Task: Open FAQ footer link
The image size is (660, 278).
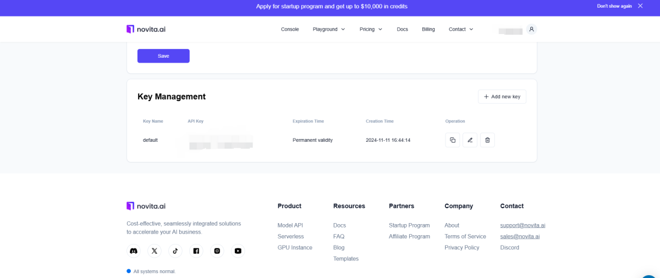Action: coord(339,236)
